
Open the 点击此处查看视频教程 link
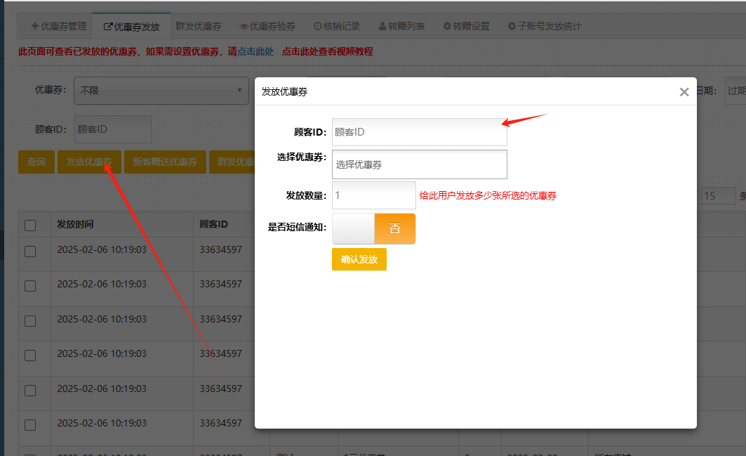click(x=327, y=51)
